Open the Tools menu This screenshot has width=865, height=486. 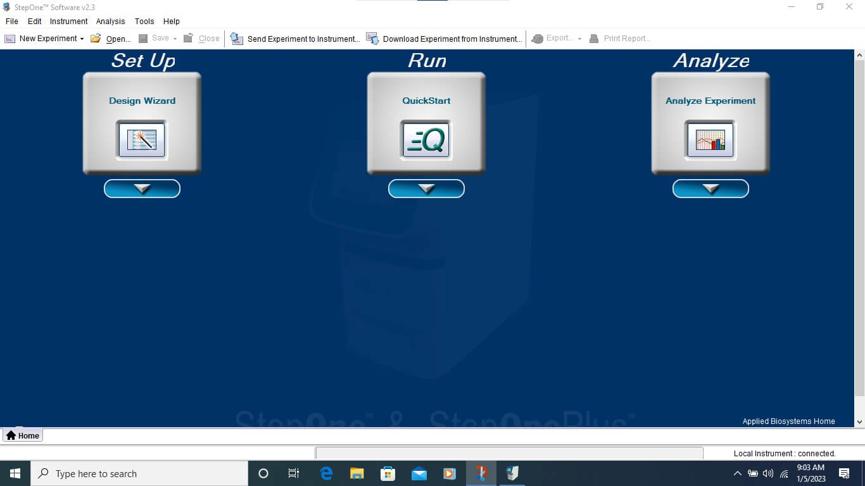[144, 22]
